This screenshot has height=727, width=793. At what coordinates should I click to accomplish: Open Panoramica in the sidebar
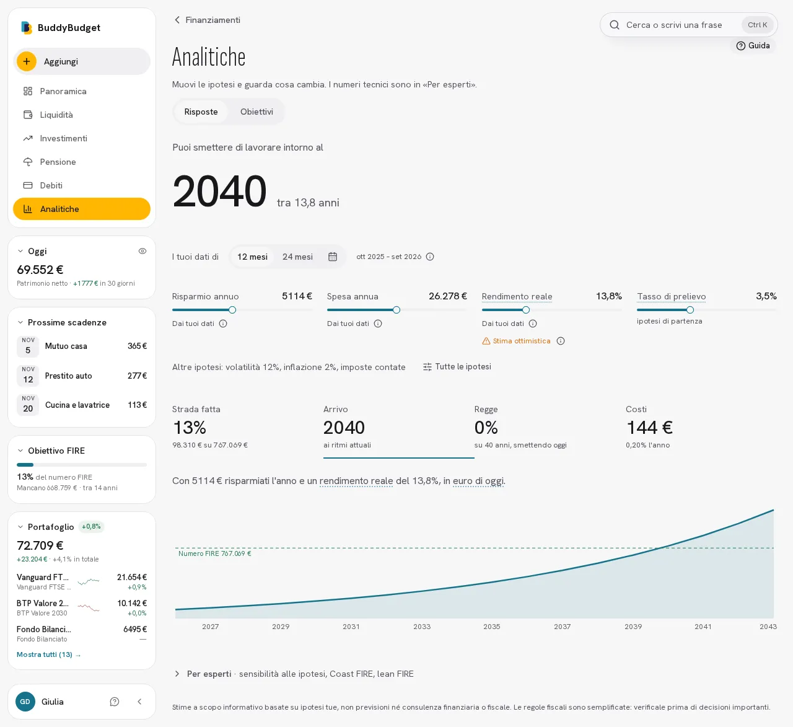tap(82, 91)
